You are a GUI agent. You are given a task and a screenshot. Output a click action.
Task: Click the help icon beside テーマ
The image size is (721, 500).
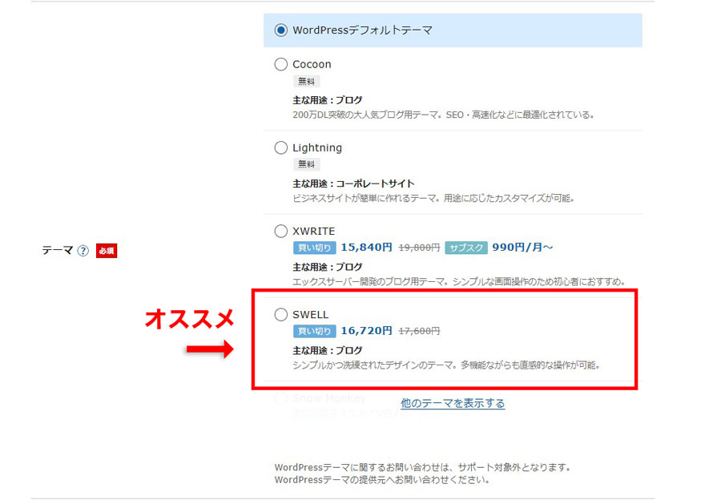click(83, 251)
